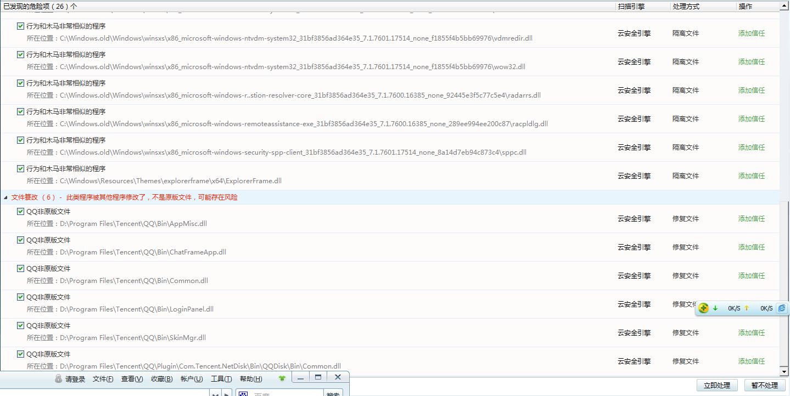Click 云安全引擎 on the sppc.dll row
The image size is (790, 396).
point(634,147)
